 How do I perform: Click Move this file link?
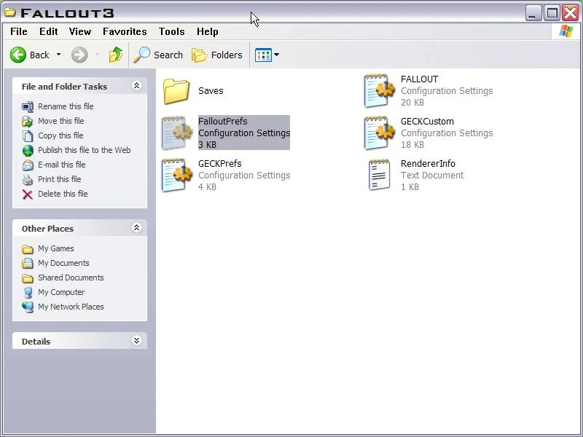pos(61,121)
